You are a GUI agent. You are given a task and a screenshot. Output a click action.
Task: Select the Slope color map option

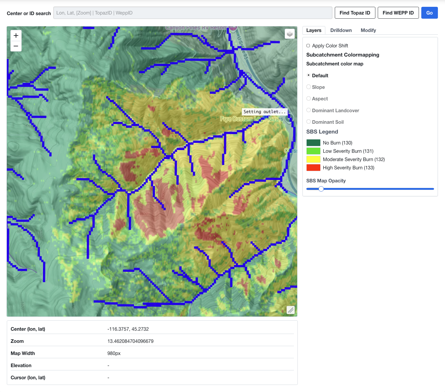point(309,87)
